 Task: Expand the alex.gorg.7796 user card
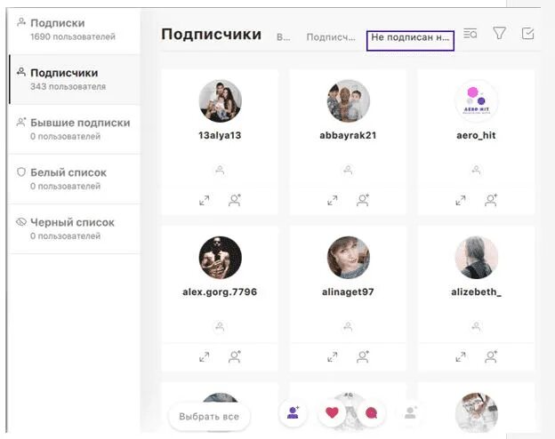pos(205,357)
